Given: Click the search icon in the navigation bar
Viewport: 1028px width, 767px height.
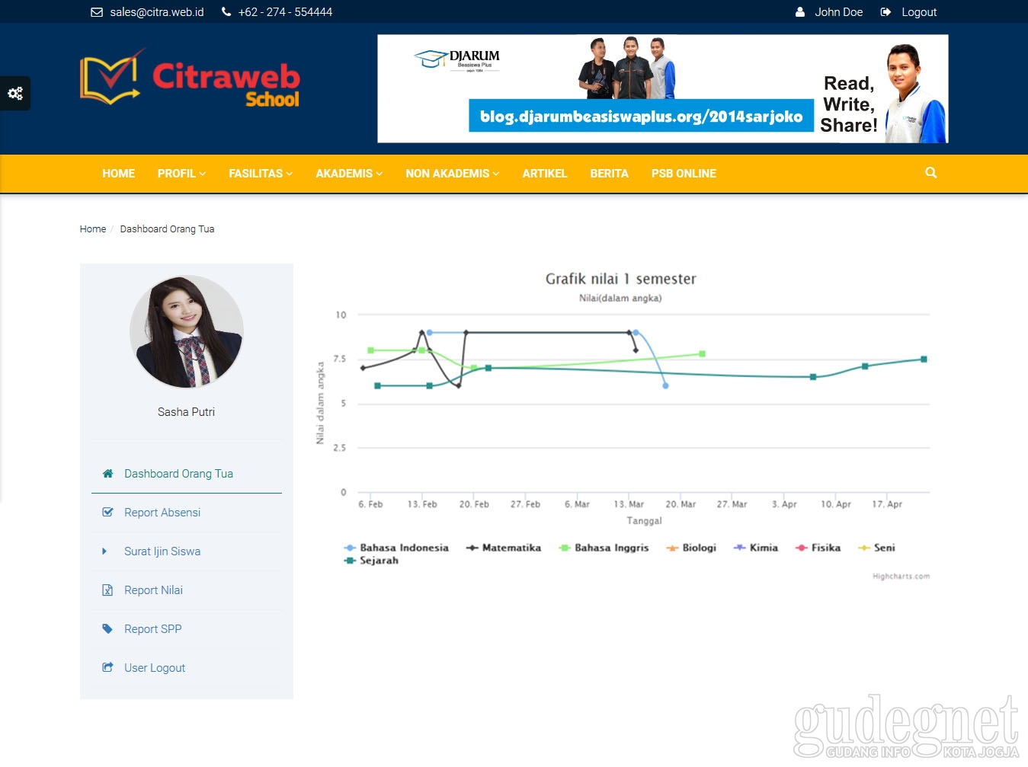Looking at the screenshot, I should pyautogui.click(x=930, y=173).
